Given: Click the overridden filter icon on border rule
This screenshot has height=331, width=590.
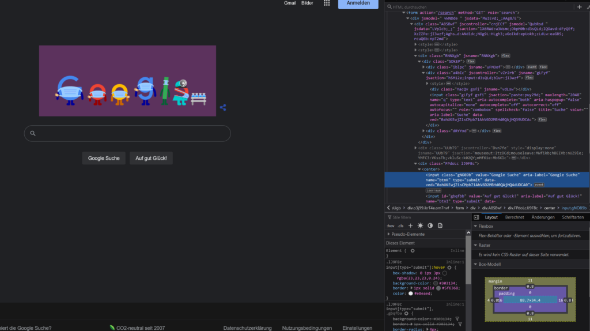Looking at the screenshot, I should (x=460, y=324).
